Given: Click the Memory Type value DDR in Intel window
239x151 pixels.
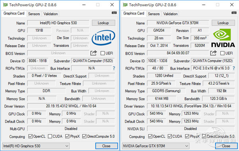Looking at the screenshot, I should tap(46, 91).
